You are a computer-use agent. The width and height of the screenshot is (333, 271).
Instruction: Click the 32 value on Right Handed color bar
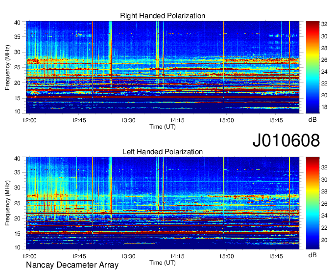(324, 25)
